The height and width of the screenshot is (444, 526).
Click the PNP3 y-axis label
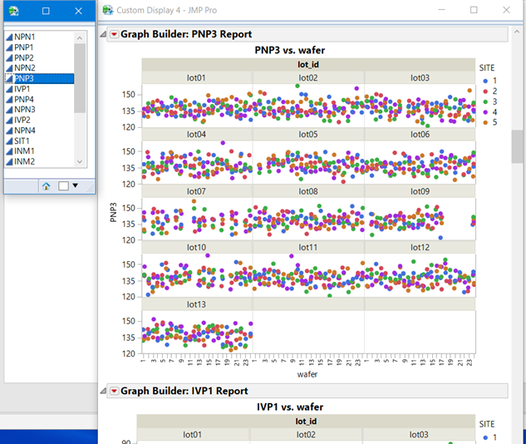coord(113,212)
